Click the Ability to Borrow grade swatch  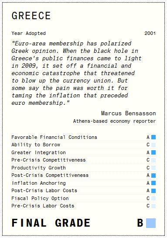[153, 145]
